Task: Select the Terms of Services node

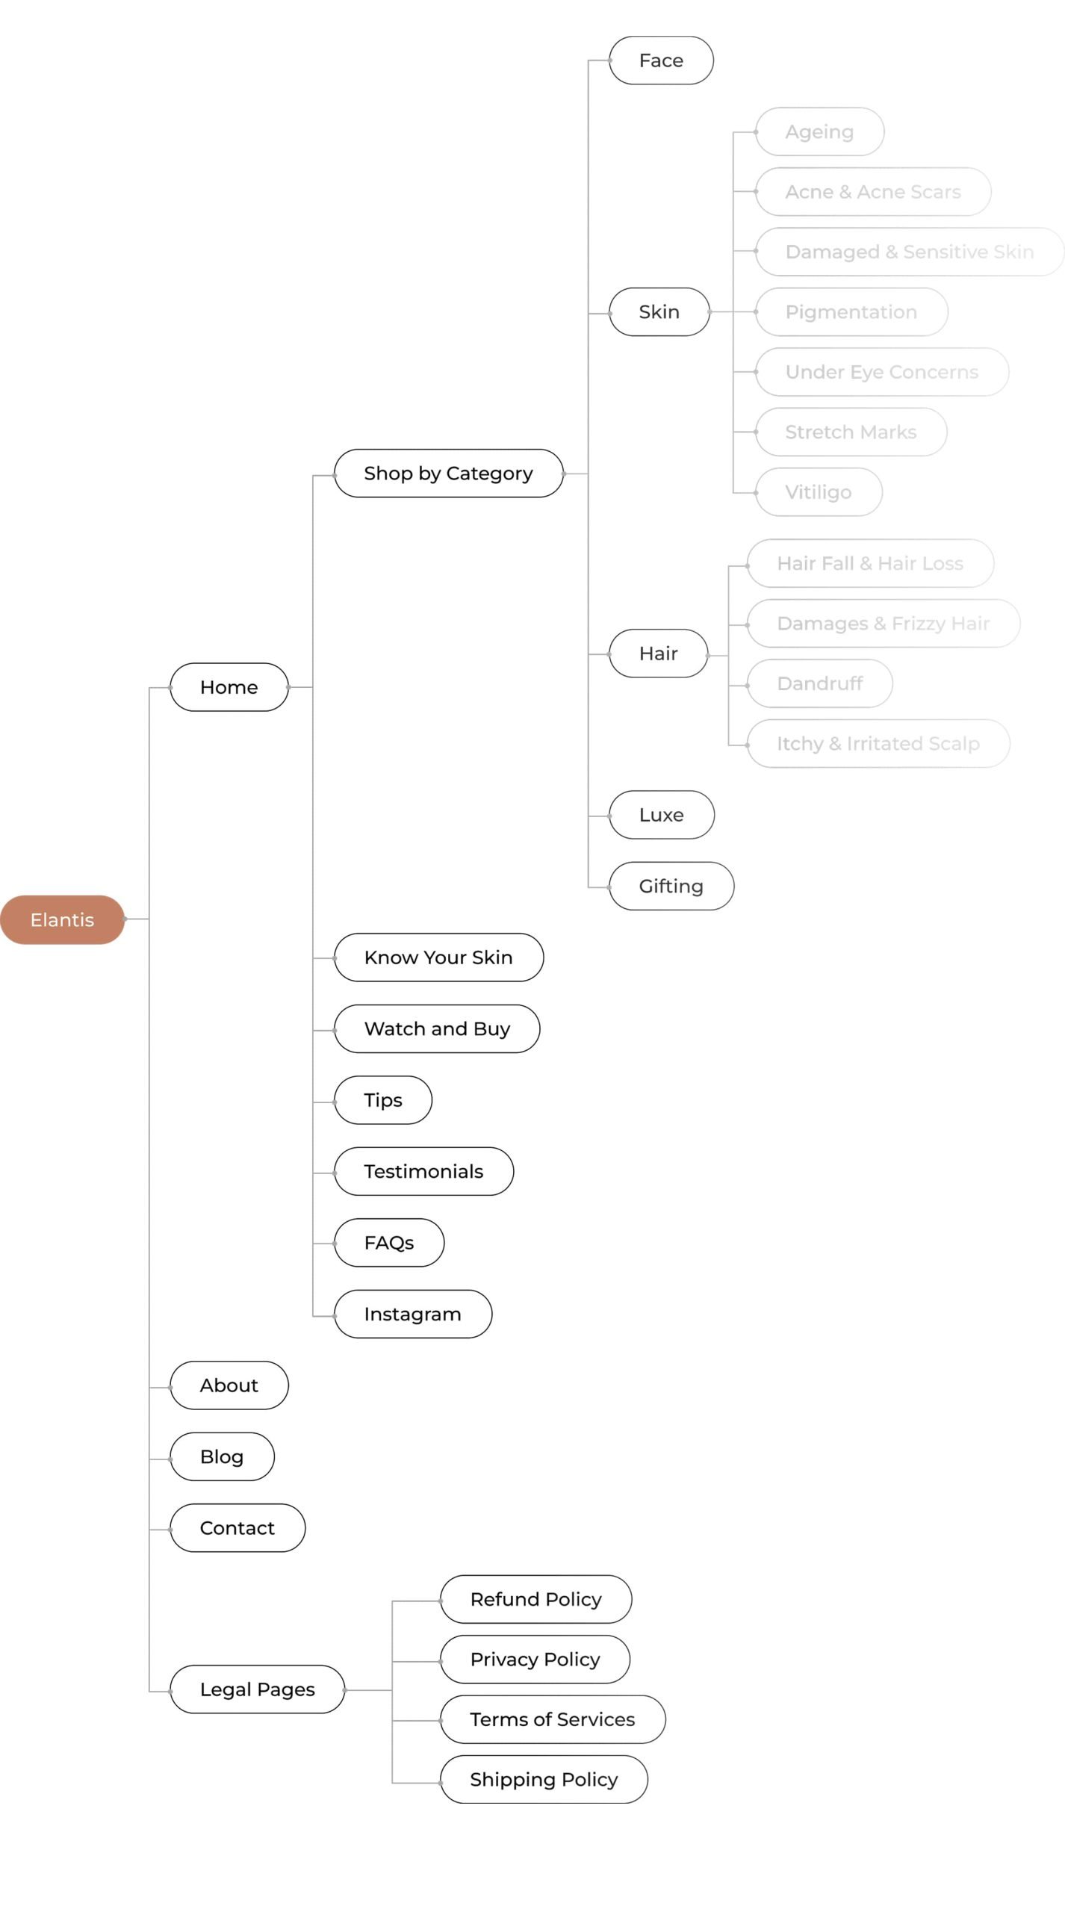Action: (x=553, y=1719)
